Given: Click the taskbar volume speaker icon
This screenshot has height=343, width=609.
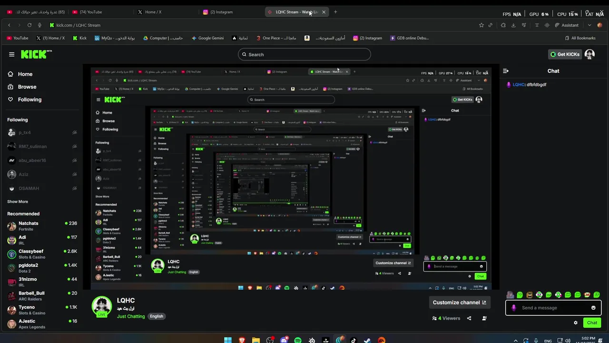Looking at the screenshot, I should click(x=568, y=341).
